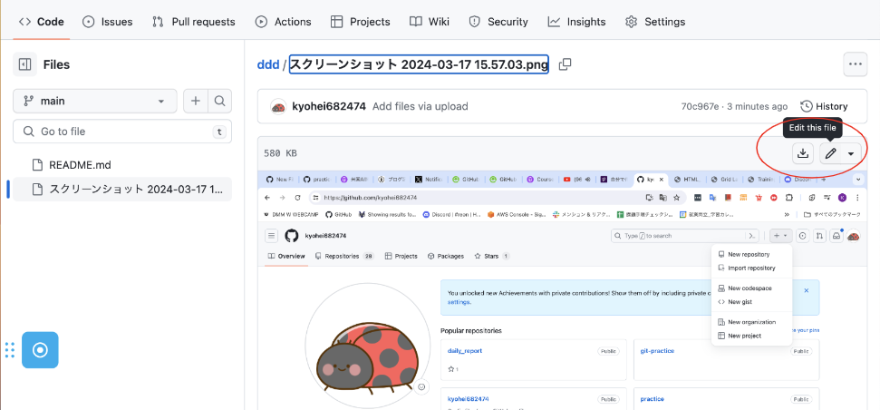This screenshot has width=880, height=410.
Task: Open the three-dot more options button
Action: [856, 64]
